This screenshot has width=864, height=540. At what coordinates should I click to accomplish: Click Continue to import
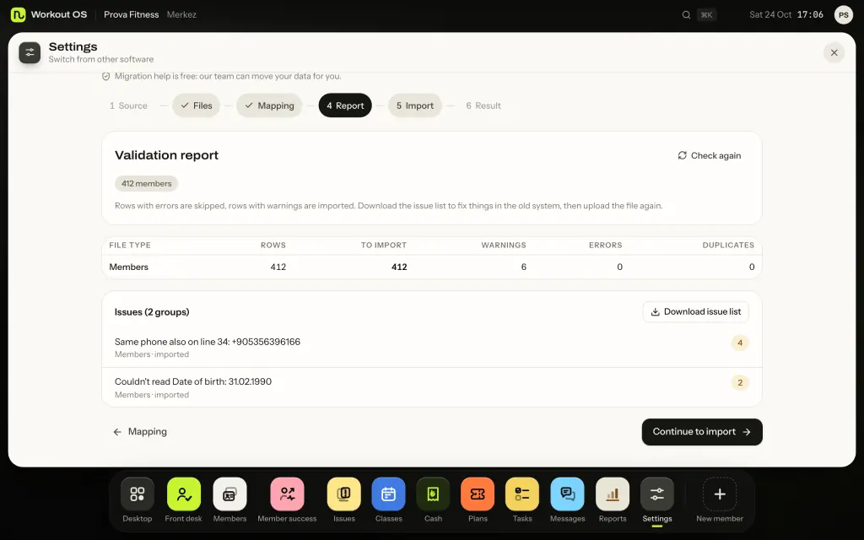click(x=702, y=432)
